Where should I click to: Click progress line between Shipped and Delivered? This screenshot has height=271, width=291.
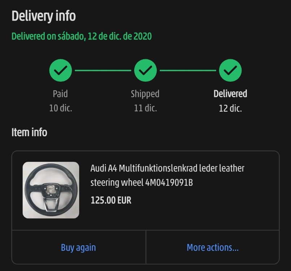coord(188,70)
